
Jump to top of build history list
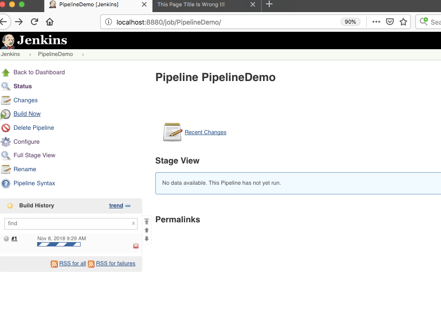coord(147,221)
